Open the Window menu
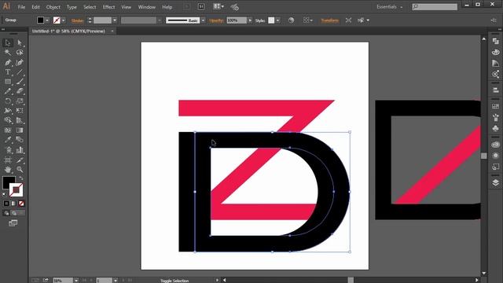Viewport: 503px width, 283px height. click(x=147, y=7)
